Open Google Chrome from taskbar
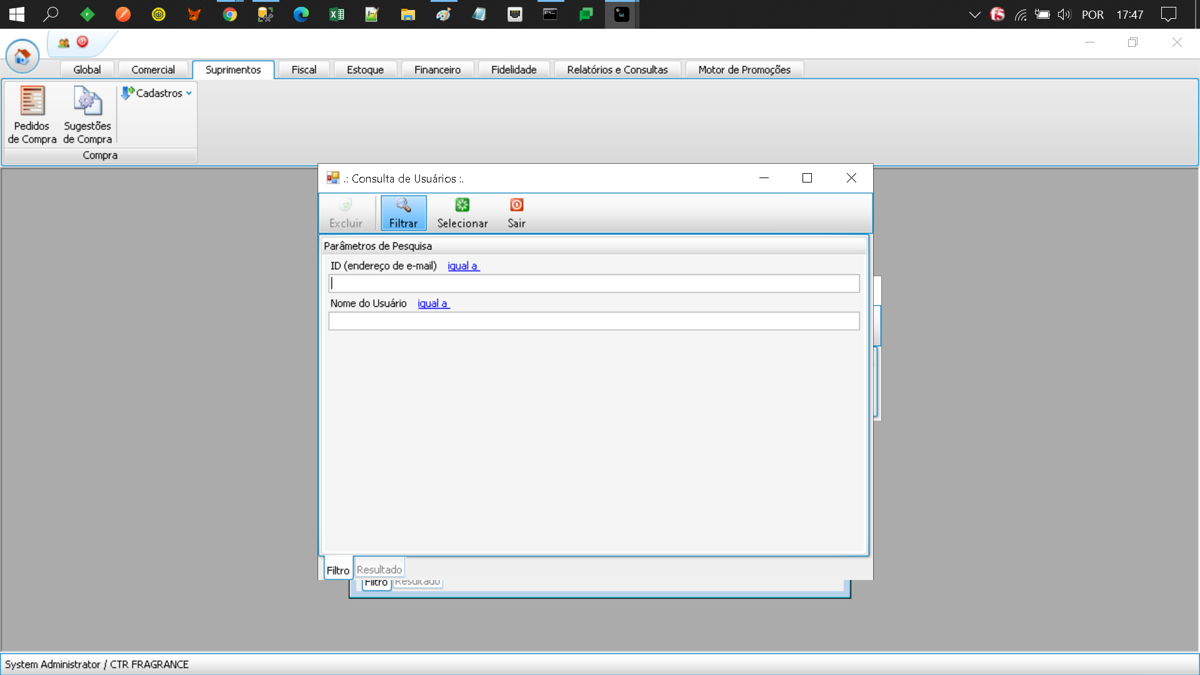The height and width of the screenshot is (675, 1200). pyautogui.click(x=230, y=14)
